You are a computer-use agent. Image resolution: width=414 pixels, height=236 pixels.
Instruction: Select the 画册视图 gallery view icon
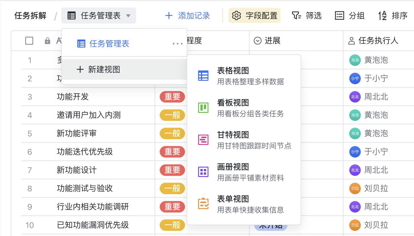tap(203, 172)
